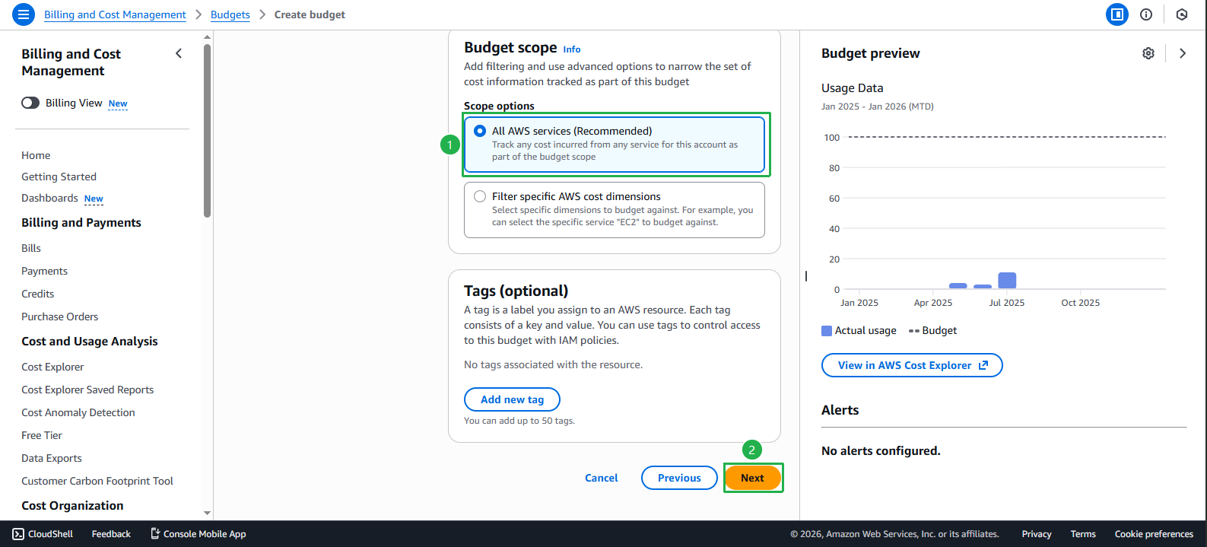The image size is (1207, 547).
Task: Open Cost Explorer Saved Reports
Action: point(87,390)
